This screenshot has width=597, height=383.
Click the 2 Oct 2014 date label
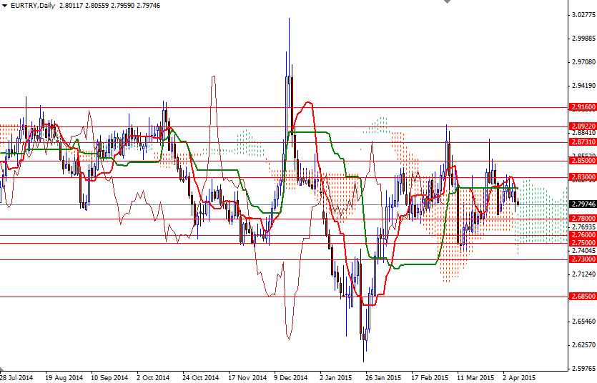coord(153,378)
